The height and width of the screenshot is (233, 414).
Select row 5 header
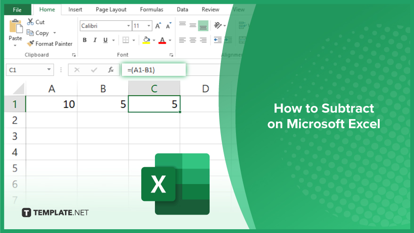coord(15,168)
